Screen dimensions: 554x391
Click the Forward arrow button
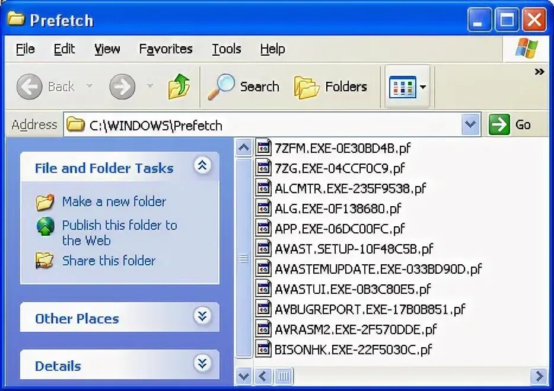coord(122,86)
